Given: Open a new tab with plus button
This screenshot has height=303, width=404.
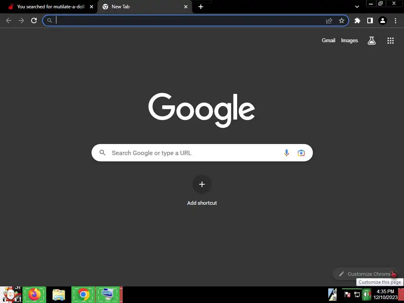Looking at the screenshot, I should click(201, 7).
